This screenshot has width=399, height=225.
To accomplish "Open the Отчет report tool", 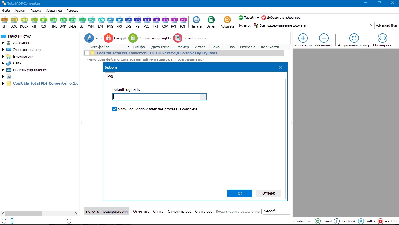I will [x=211, y=22].
